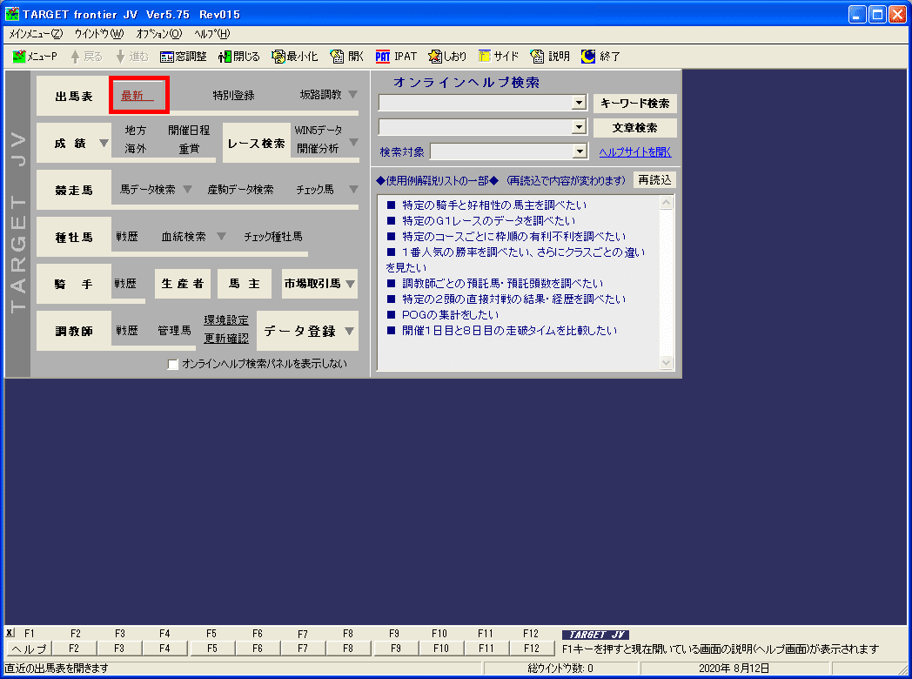Click 開く toolbar icon
912x679 pixels.
tap(346, 57)
